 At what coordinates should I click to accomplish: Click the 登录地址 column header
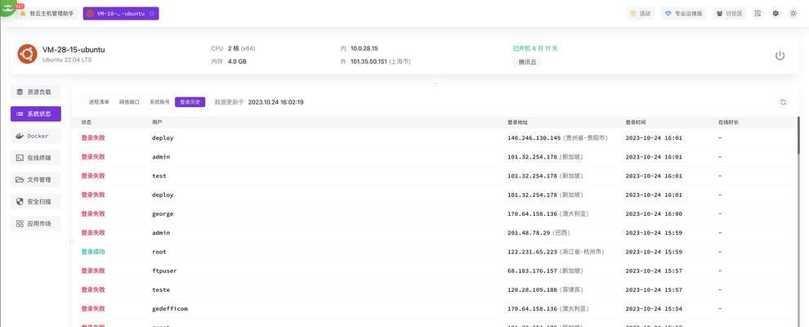pyautogui.click(x=517, y=123)
